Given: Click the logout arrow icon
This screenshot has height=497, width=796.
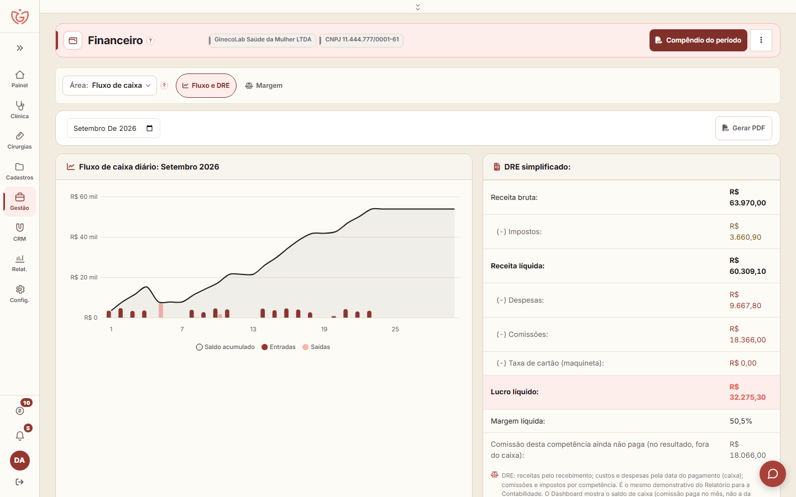Looking at the screenshot, I should coord(20,482).
